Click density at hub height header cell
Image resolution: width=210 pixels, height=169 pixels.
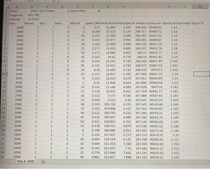(x=183, y=23)
